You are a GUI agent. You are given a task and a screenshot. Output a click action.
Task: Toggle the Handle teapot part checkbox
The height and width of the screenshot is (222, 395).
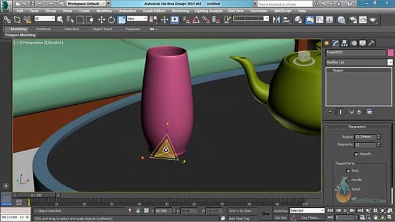coord(348,179)
